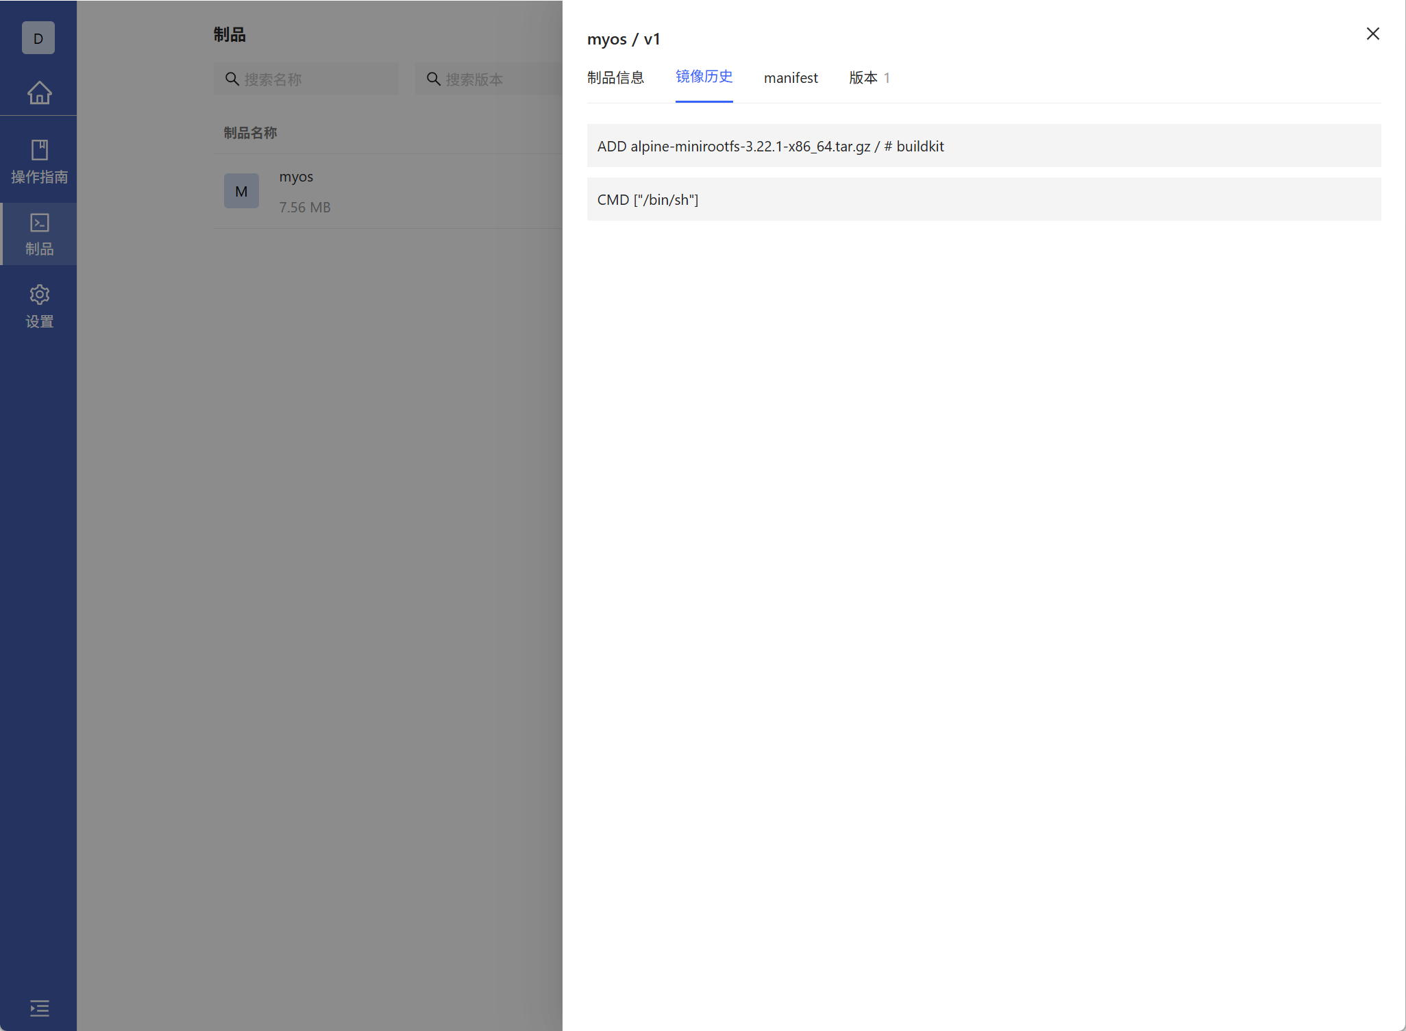The image size is (1406, 1031).
Task: Switch to the 版本 tab
Action: point(868,78)
